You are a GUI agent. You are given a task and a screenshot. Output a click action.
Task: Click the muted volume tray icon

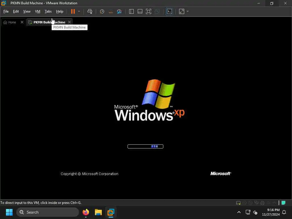255,212
